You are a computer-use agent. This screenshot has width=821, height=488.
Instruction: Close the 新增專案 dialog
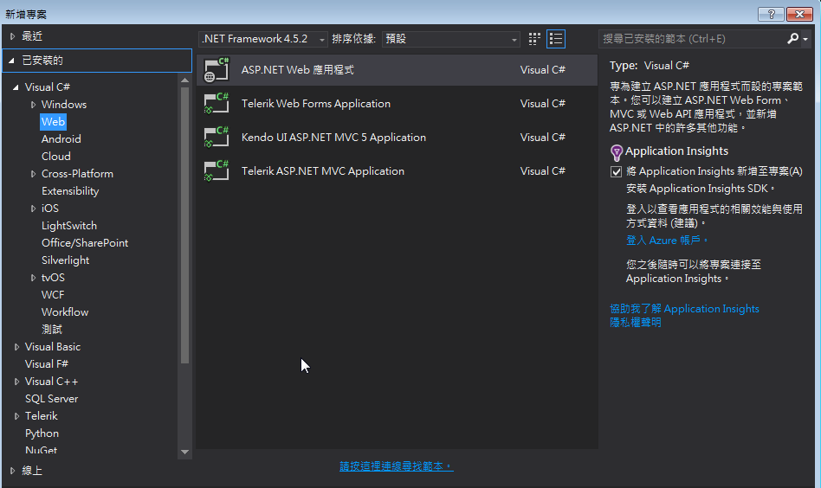(799, 14)
